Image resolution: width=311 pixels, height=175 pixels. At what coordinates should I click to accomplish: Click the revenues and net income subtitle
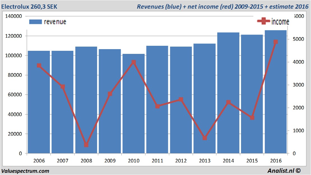tap(223, 7)
